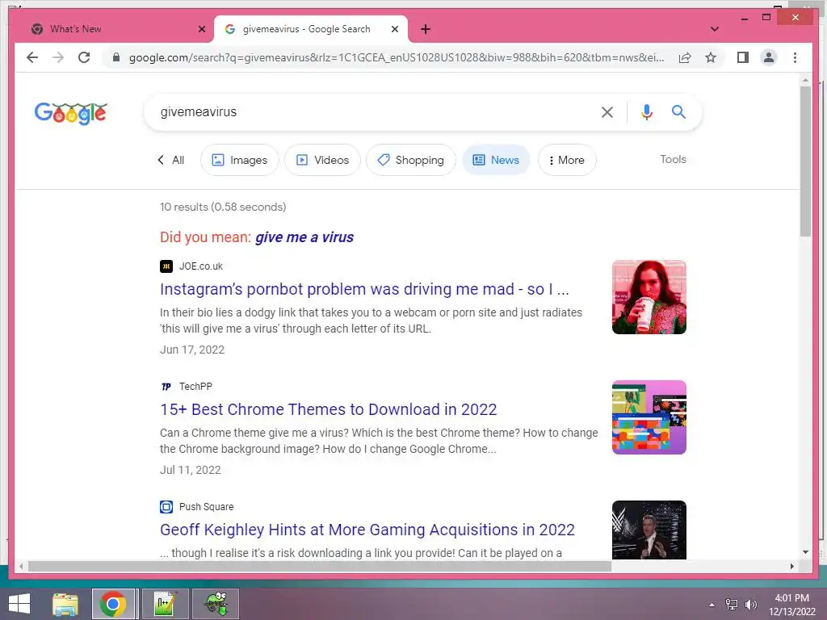Click into the Google search input field
The height and width of the screenshot is (620, 827).
coord(375,111)
